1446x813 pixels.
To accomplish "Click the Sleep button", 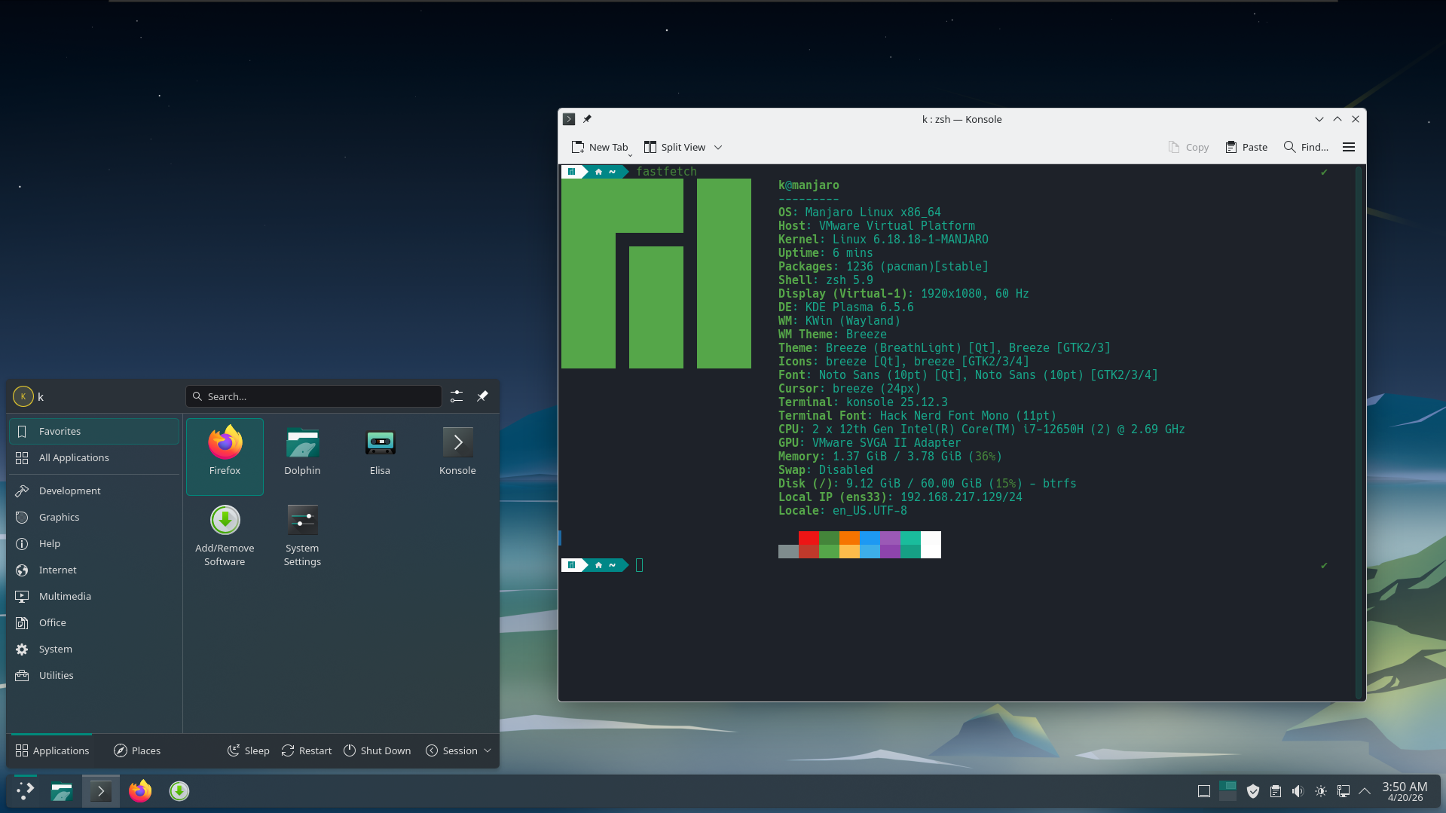I will click(x=249, y=750).
